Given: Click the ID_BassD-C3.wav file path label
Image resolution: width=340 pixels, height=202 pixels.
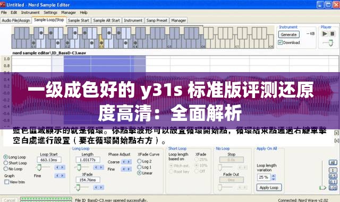Looking at the screenshot, I should [x=49, y=53].
